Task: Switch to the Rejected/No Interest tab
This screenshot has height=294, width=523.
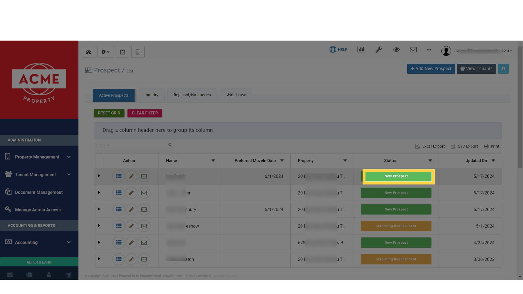Action: (192, 95)
